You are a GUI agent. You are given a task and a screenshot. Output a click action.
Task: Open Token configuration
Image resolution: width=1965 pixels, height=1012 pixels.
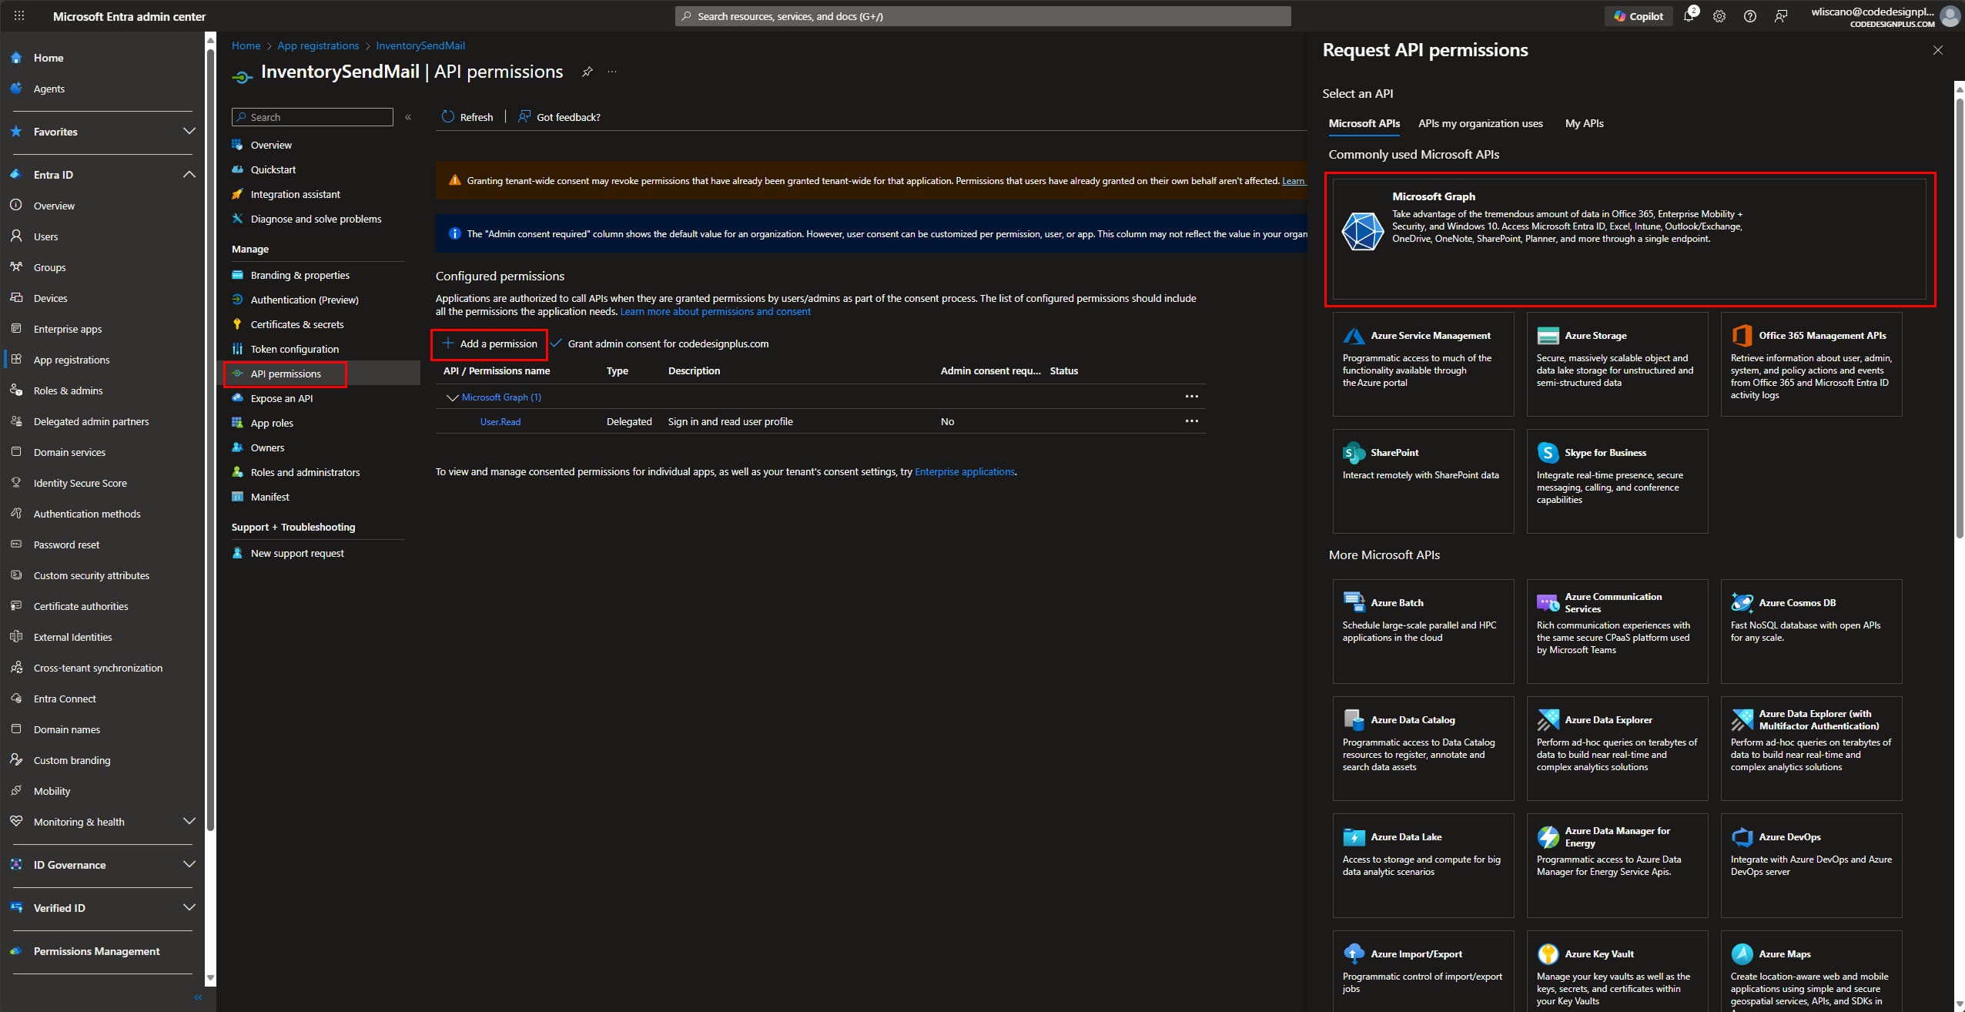(294, 349)
